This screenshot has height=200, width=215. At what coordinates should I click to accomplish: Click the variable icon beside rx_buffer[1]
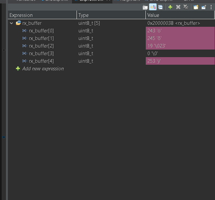[x=25, y=38]
